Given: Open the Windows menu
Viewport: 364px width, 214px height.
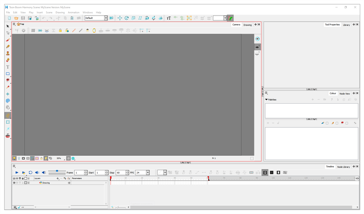Looking at the screenshot, I should coord(87,13).
